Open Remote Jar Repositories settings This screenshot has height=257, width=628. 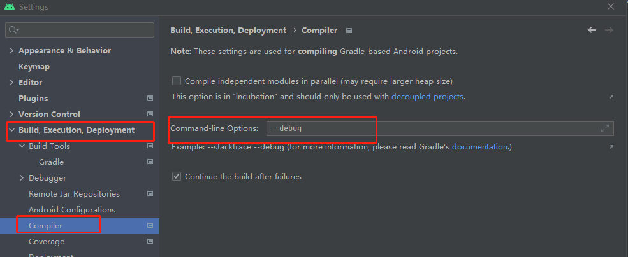(x=74, y=194)
